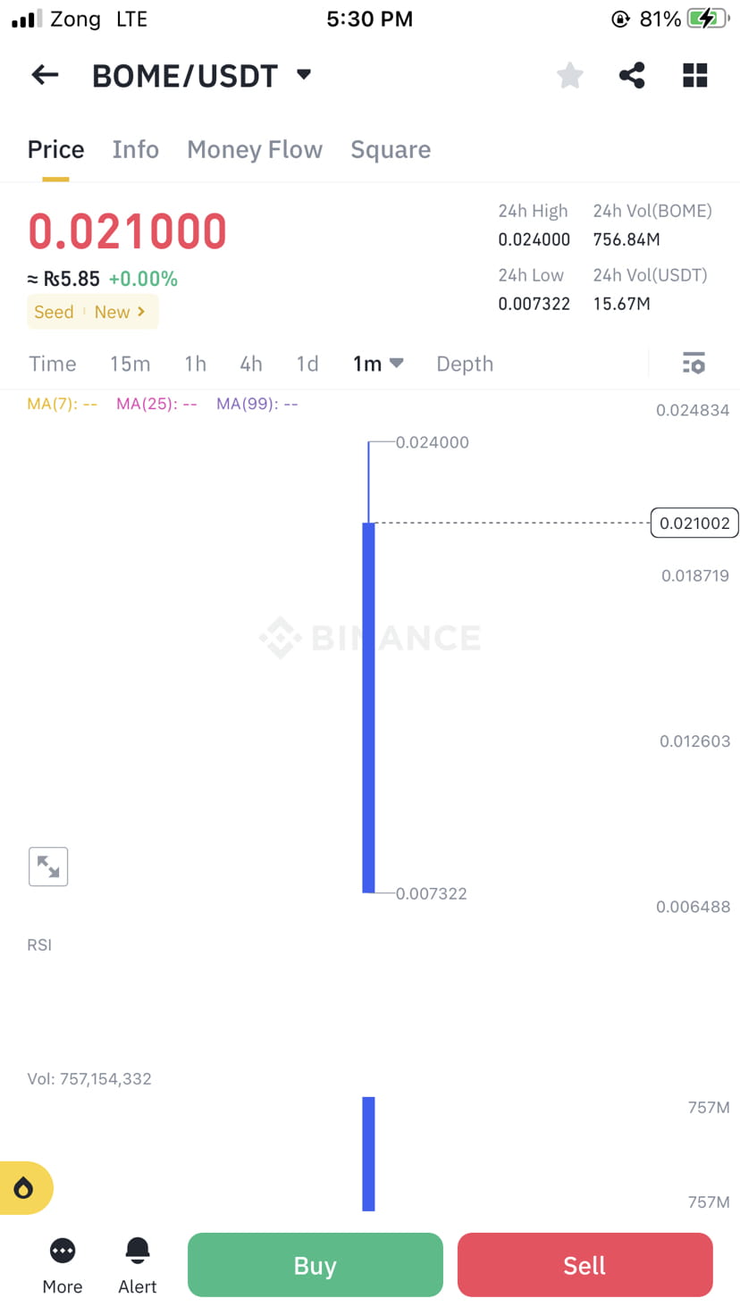
Task: Tap the current price label 0.021002 on chart
Action: coord(694,523)
